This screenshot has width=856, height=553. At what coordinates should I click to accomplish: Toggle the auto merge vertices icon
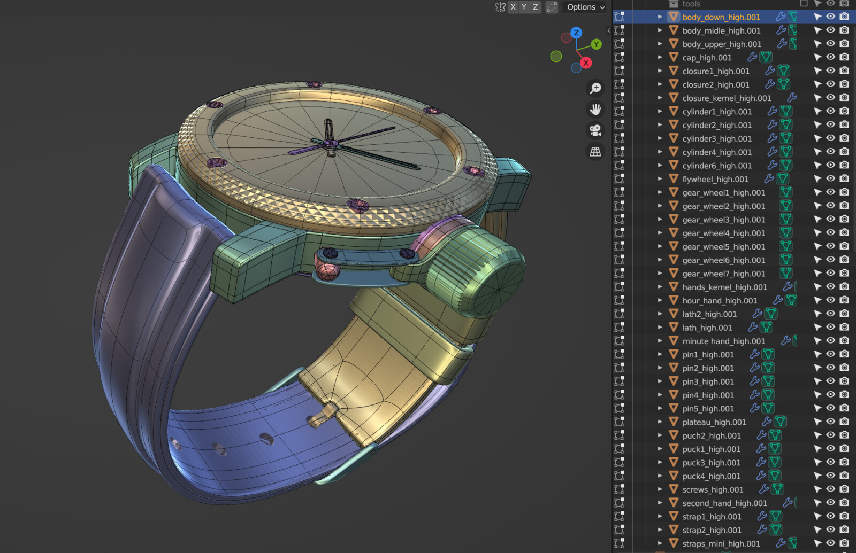(552, 7)
